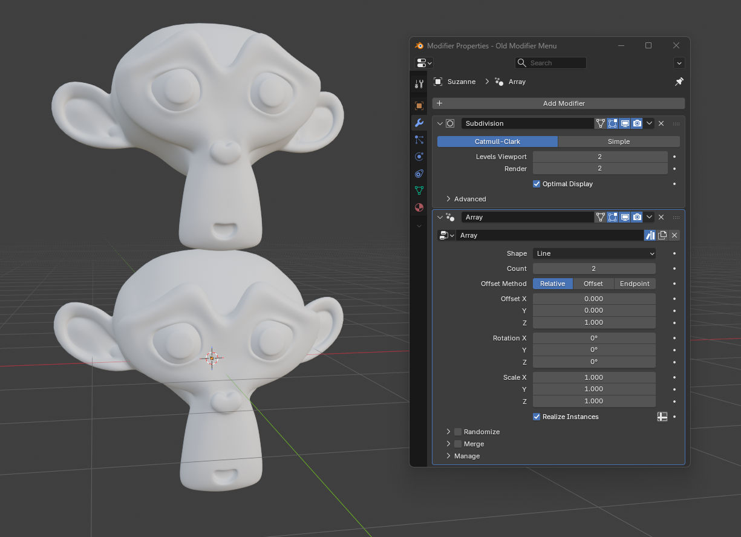Screen dimensions: 741x537
Task: Open the Subdivision modifier extras dropdown
Action: [x=649, y=123]
